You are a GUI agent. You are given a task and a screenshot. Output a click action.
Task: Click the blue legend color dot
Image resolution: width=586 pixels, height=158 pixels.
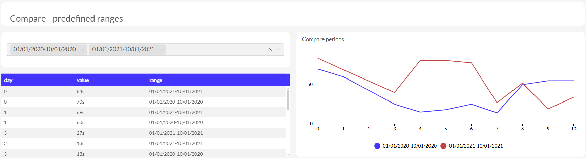click(377, 146)
